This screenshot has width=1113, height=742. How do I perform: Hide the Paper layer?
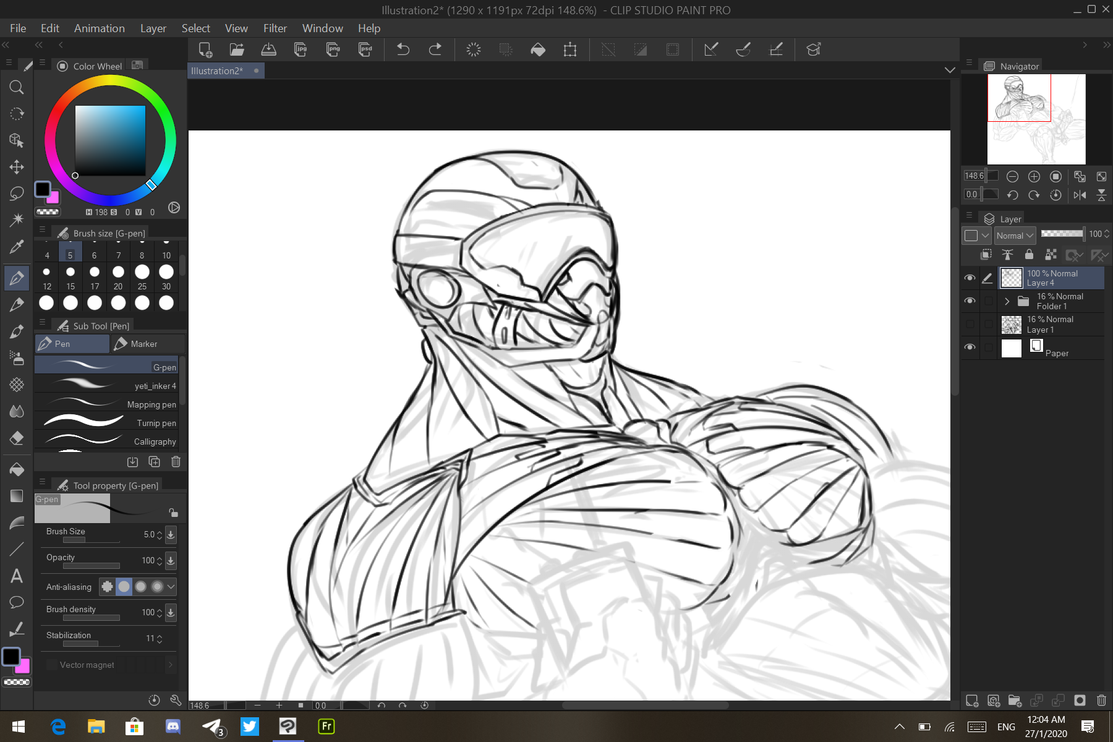click(x=970, y=348)
